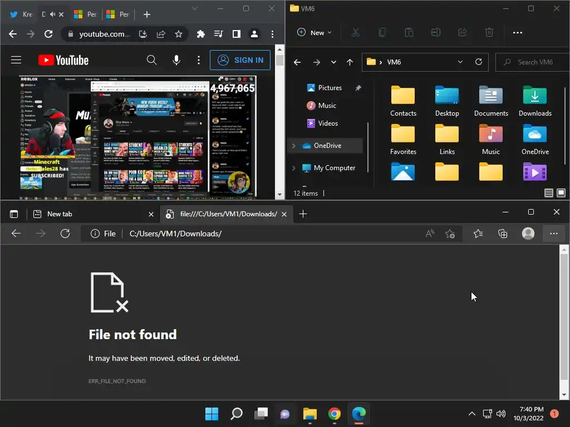
Task: Click Paste icon in Explorer toolbar
Action: (x=409, y=33)
